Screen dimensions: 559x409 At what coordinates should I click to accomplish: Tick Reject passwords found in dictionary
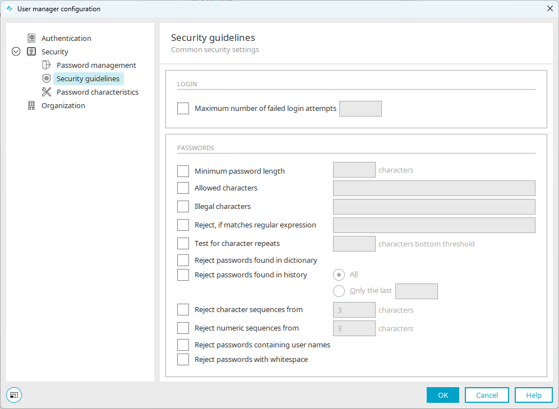click(x=183, y=260)
